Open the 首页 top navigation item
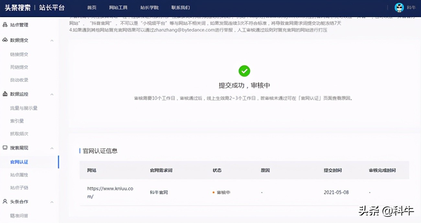The image size is (421, 223). [92, 7]
